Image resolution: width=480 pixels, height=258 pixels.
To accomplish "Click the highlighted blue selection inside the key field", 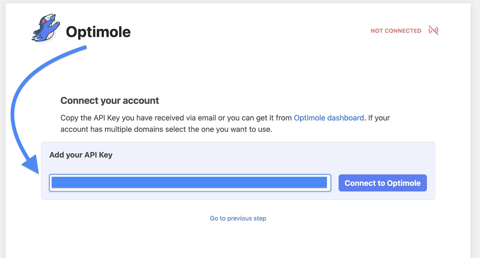I will tap(189, 183).
